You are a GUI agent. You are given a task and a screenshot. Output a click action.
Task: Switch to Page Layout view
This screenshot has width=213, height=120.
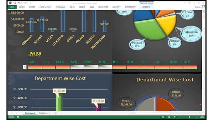[169, 117]
